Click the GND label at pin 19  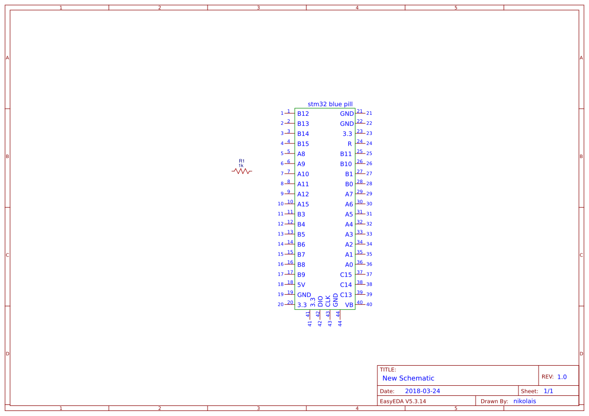304,295
